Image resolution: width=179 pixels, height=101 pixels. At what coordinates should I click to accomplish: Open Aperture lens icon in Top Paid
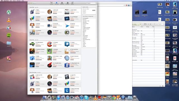click(x=50, y=32)
